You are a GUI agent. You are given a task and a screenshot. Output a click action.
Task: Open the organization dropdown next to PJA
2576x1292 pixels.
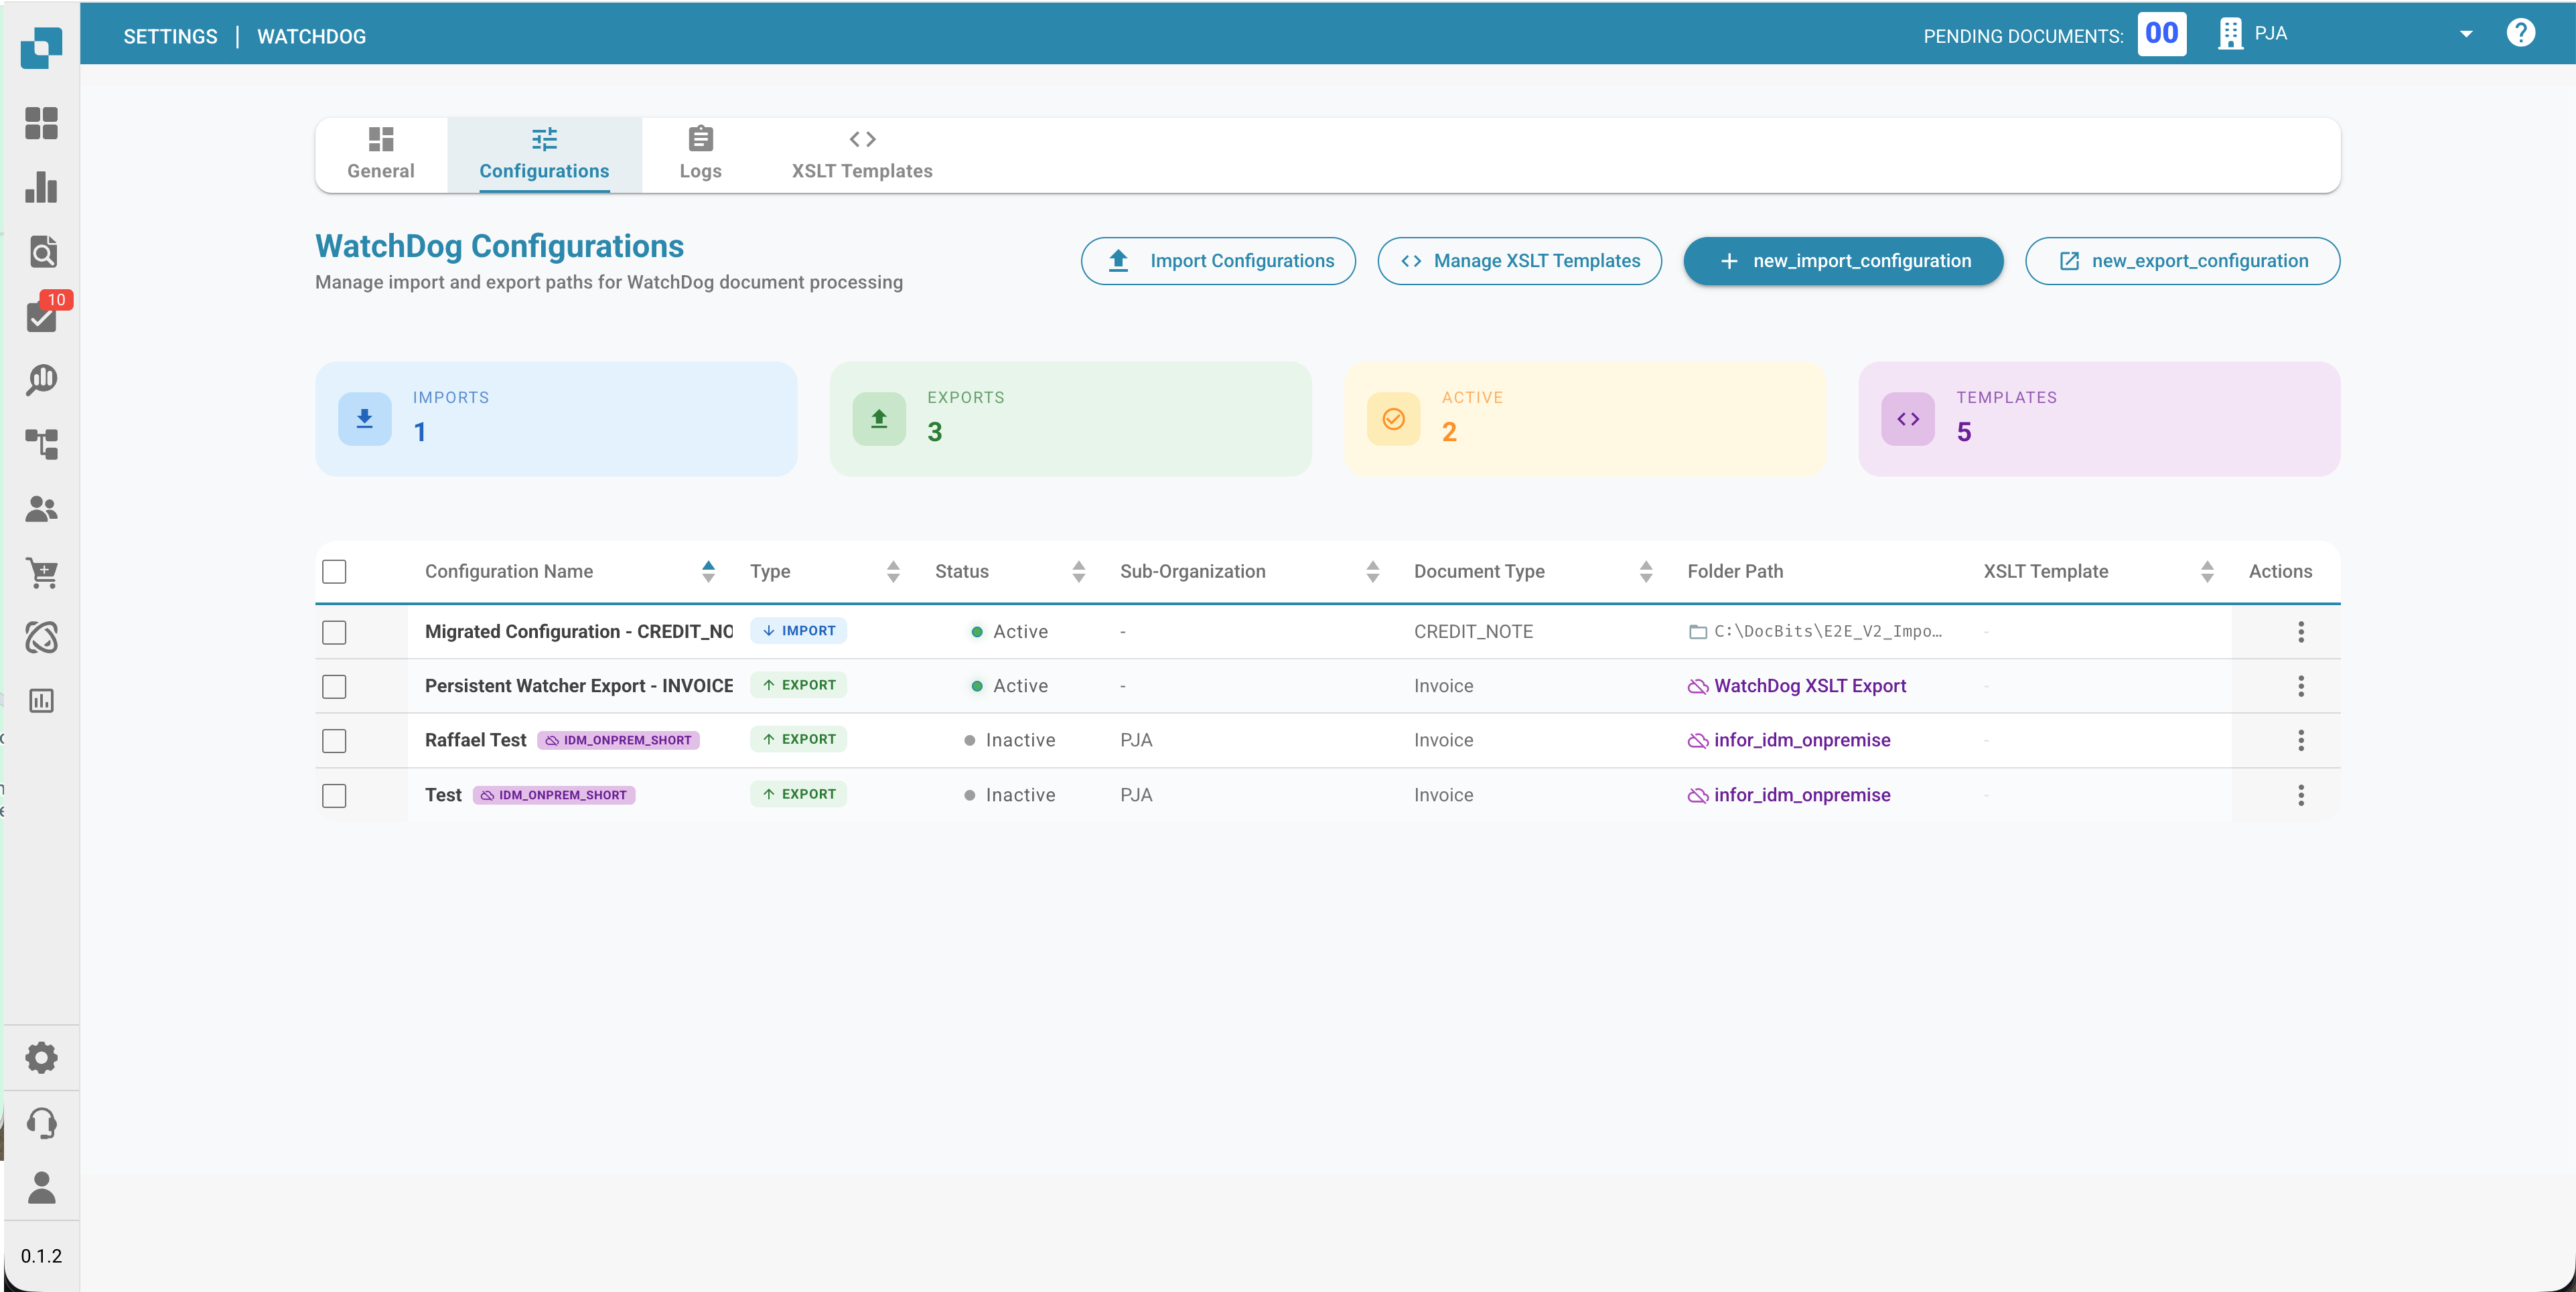(x=2465, y=33)
